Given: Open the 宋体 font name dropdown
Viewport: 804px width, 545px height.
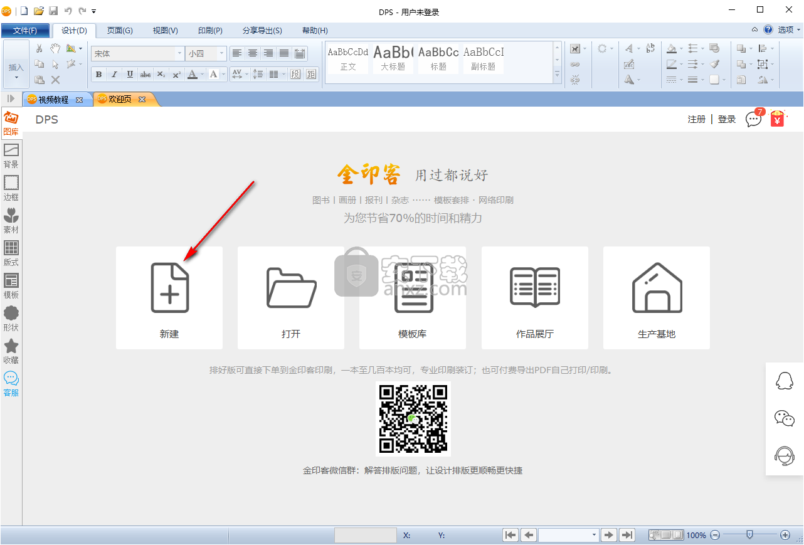Looking at the screenshot, I should [180, 54].
